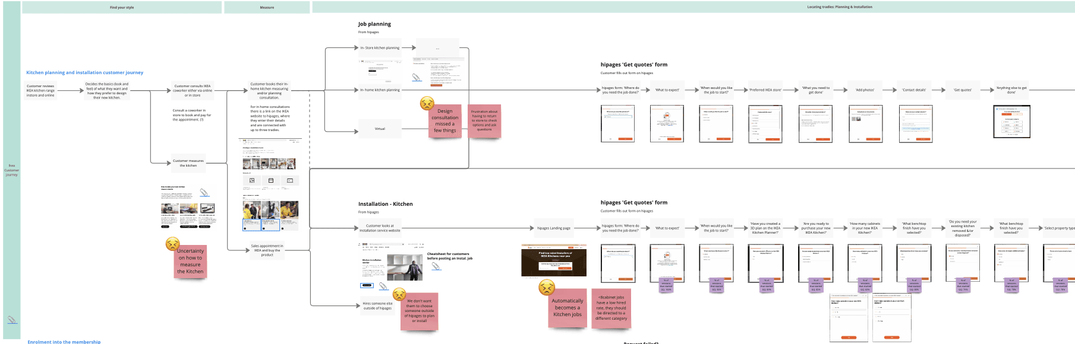Screen dimensions: 1075x344
Task: Select 'Customer books their in-home kitchen measuring' box
Action: pyautogui.click(x=269, y=91)
